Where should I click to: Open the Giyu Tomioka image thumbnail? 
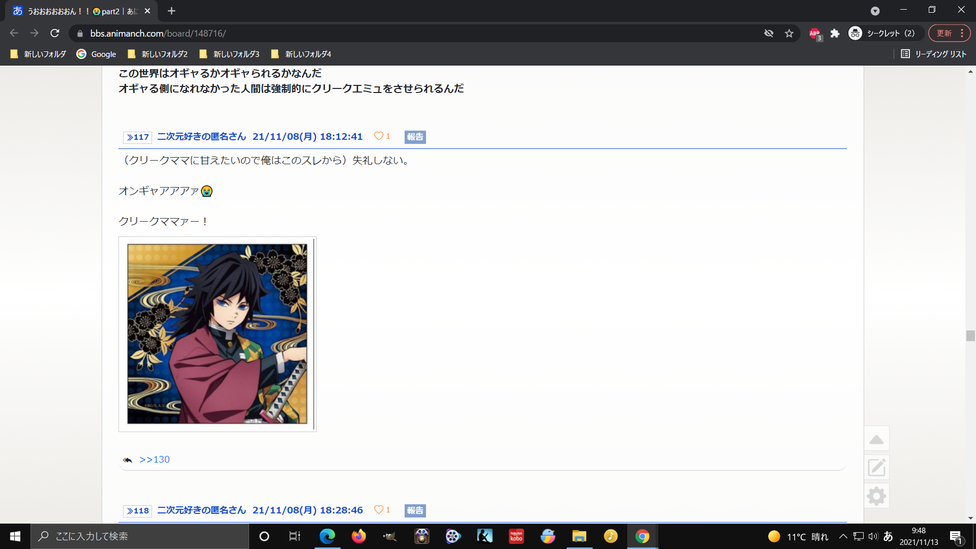point(217,334)
